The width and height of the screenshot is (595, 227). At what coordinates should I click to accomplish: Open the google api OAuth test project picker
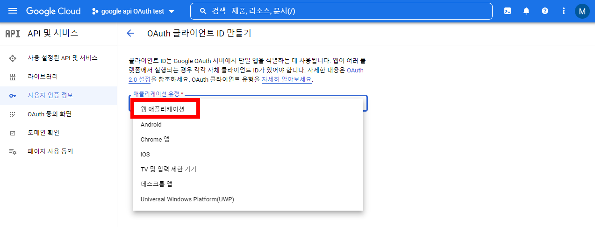point(133,11)
